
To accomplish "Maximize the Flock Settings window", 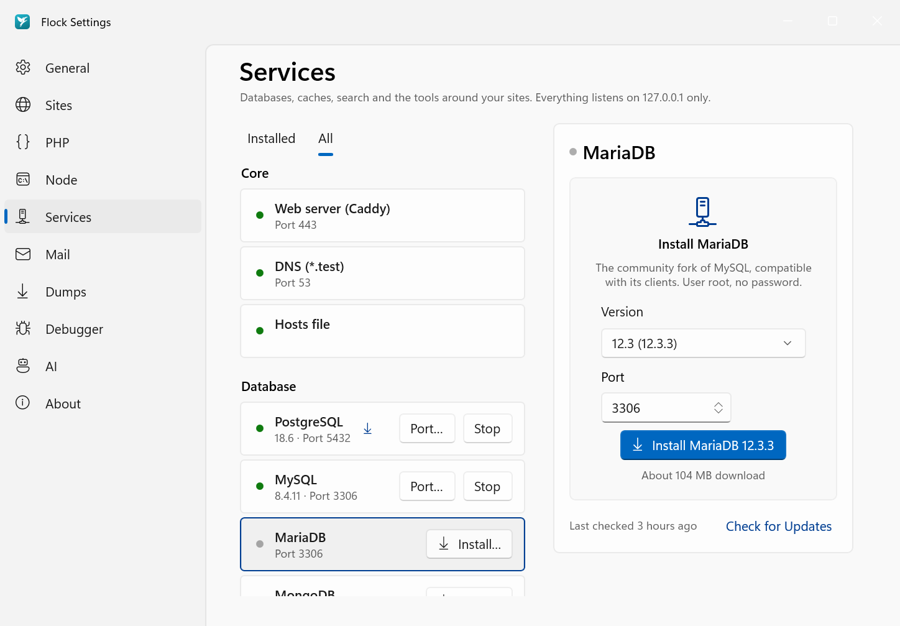I will tap(832, 21).
